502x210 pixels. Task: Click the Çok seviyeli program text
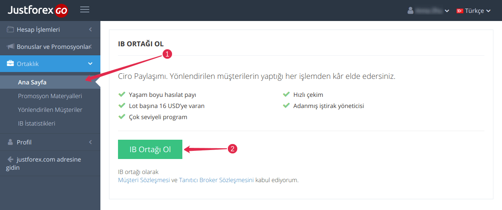tap(158, 117)
